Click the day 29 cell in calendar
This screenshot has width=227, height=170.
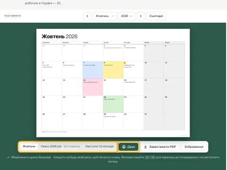[113, 121]
